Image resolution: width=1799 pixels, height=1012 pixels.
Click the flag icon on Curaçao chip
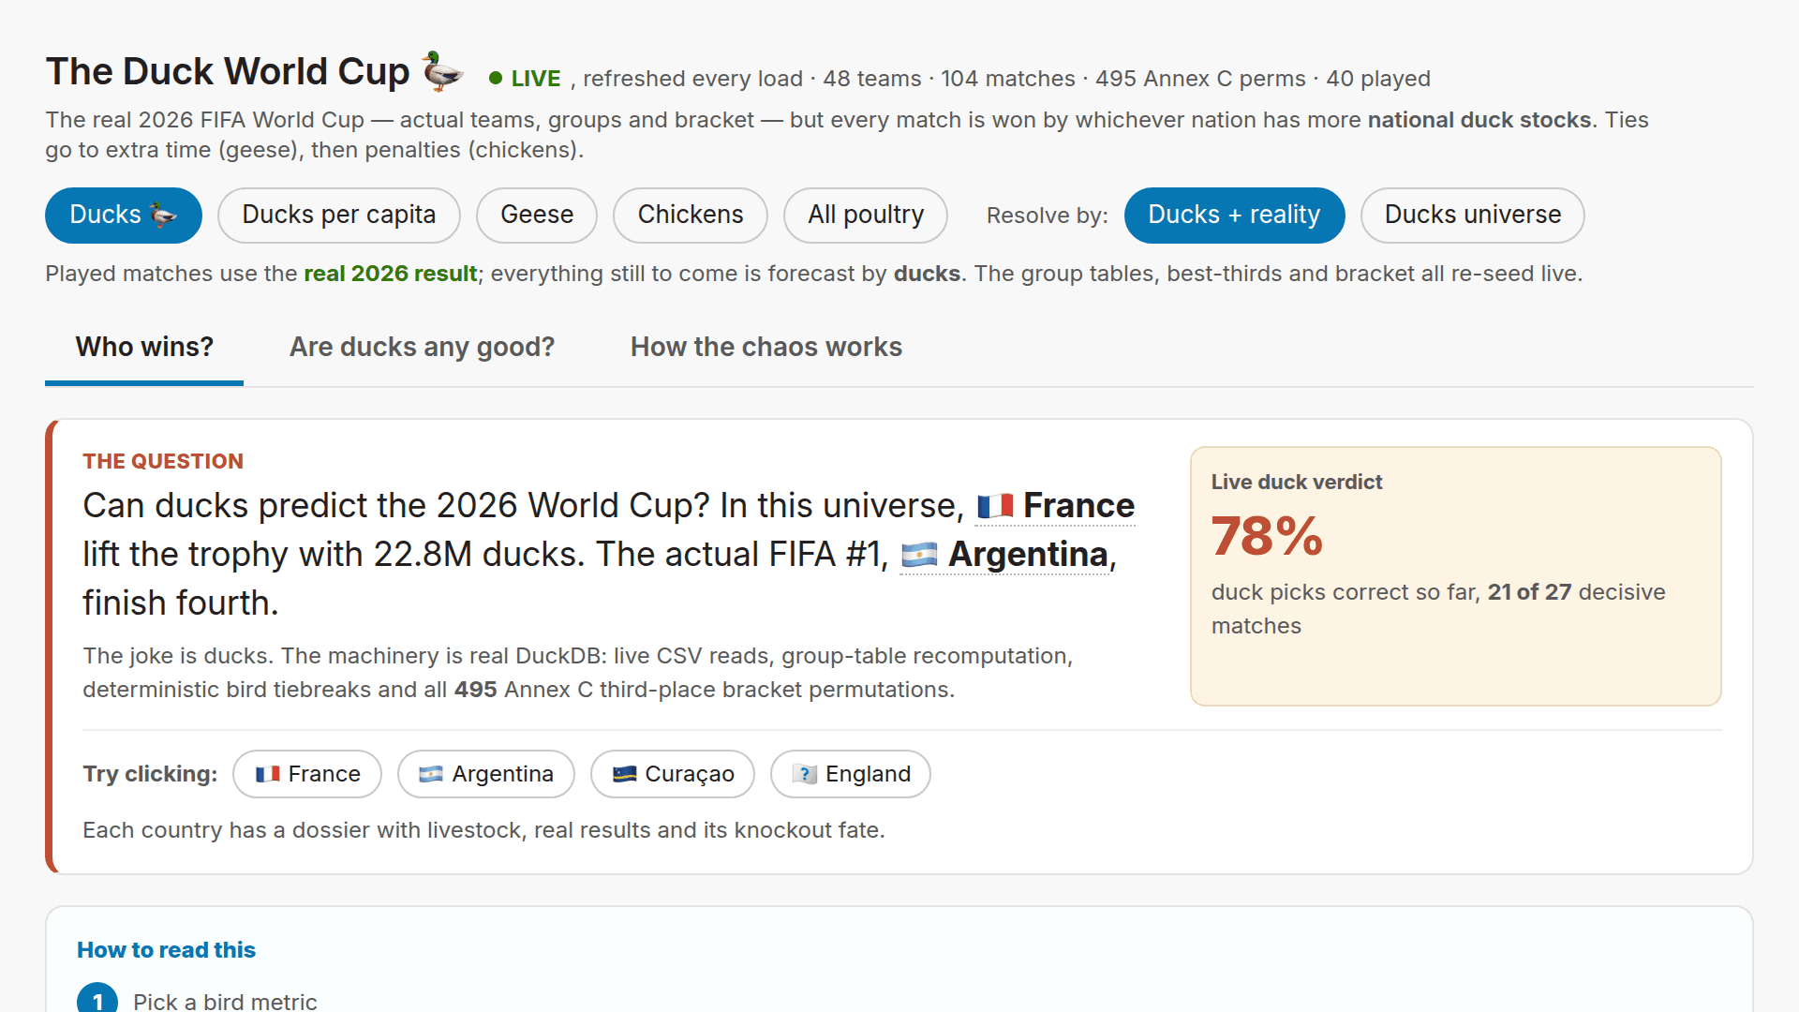point(624,774)
